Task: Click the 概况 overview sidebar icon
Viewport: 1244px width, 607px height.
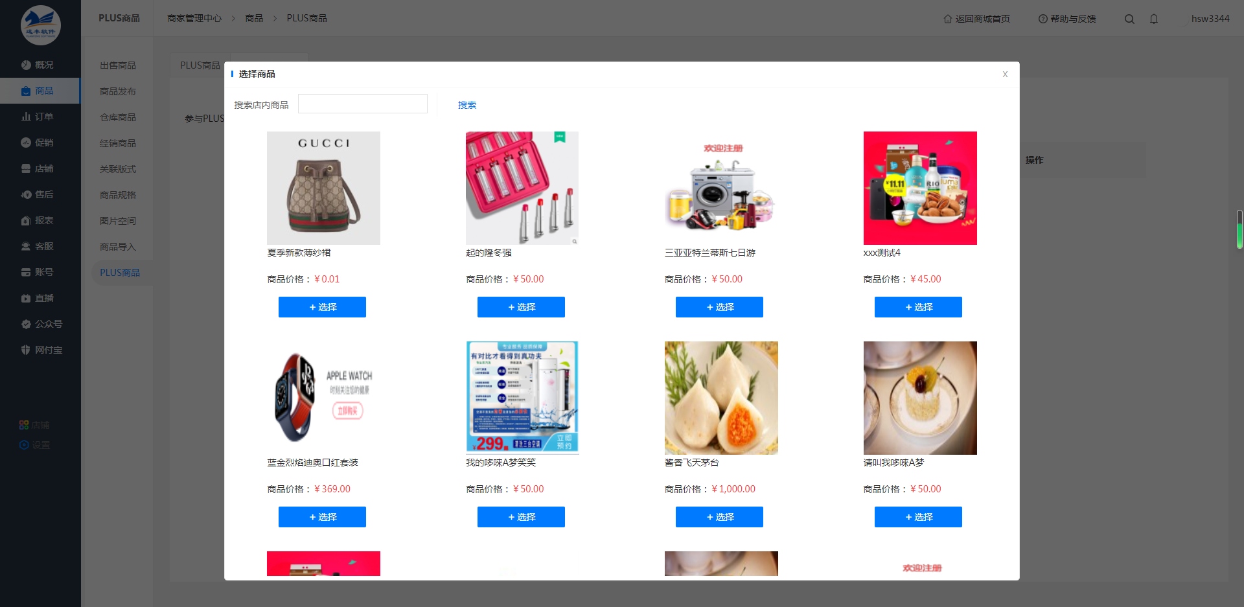Action: 26,65
